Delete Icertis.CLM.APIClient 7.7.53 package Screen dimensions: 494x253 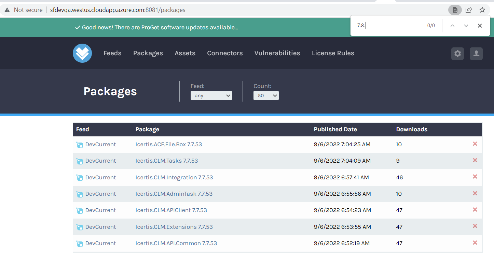pyautogui.click(x=475, y=210)
